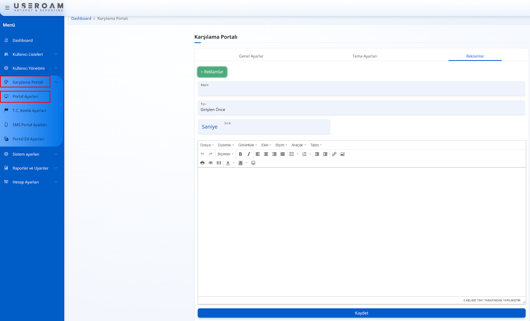Click the insert image icon

coord(342,154)
